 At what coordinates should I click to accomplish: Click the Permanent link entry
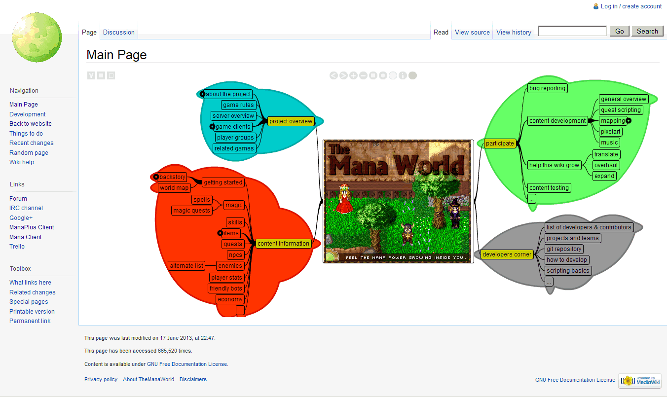[30, 321]
